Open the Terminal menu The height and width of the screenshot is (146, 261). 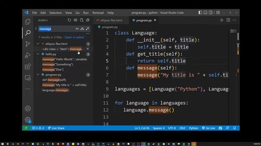coord(98,13)
